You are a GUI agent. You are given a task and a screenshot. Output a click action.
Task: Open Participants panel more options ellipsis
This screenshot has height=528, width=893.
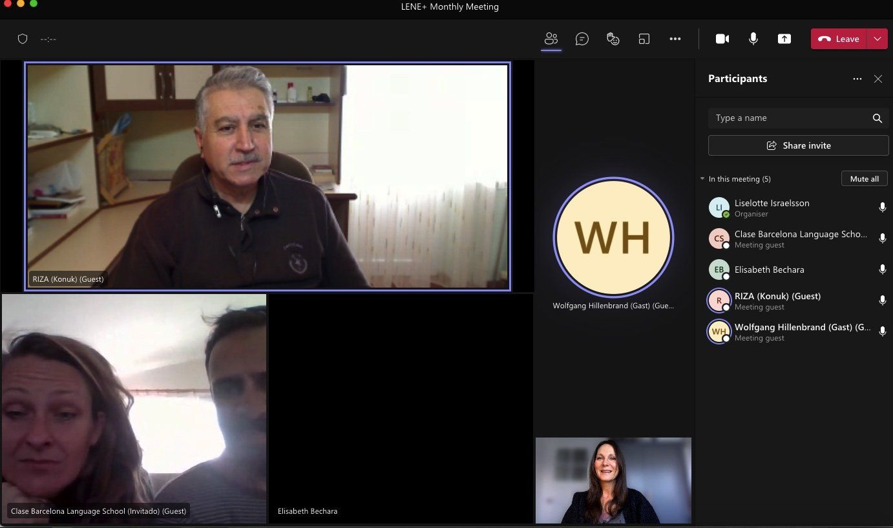pos(857,79)
